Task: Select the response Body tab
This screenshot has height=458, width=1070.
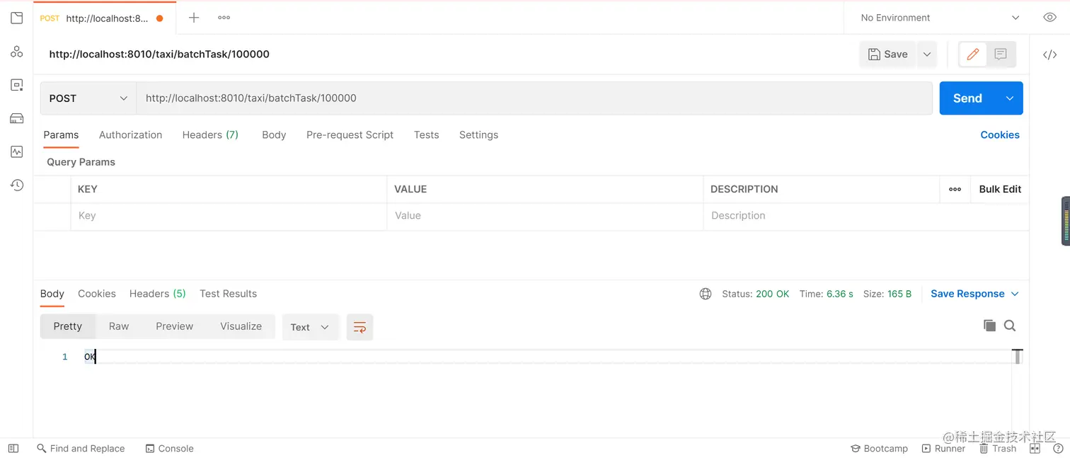Action: click(52, 294)
